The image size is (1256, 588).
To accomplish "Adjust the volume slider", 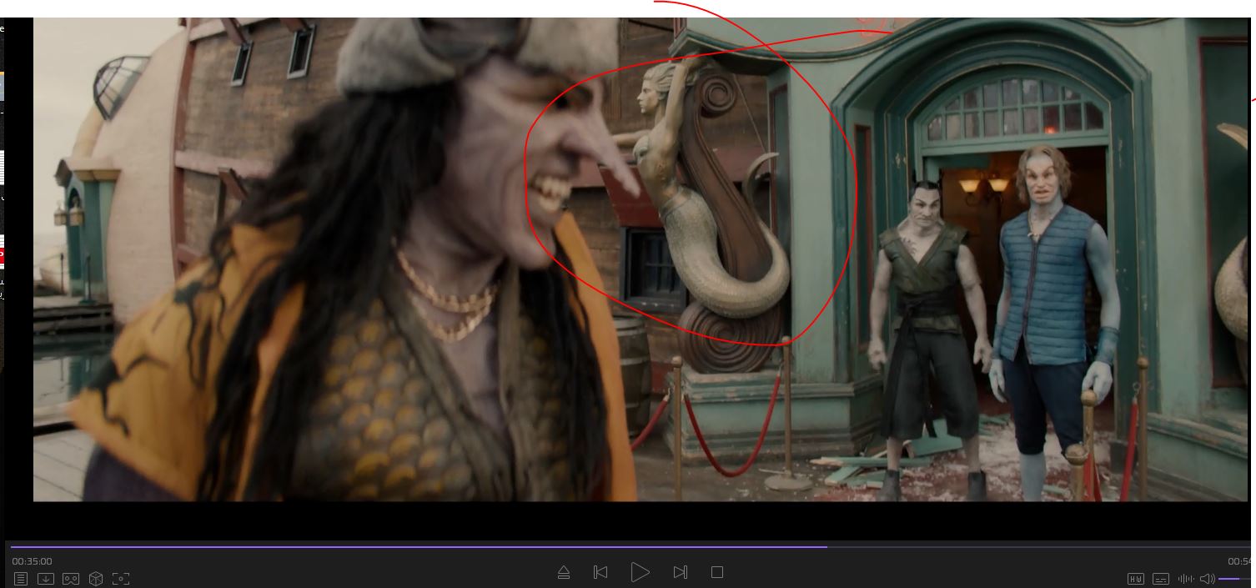I will click(1234, 579).
